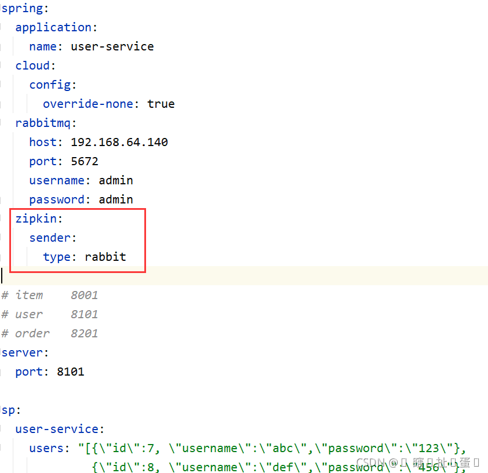Click the 'sender:' key
This screenshot has height=473, width=488.
pos(53,238)
